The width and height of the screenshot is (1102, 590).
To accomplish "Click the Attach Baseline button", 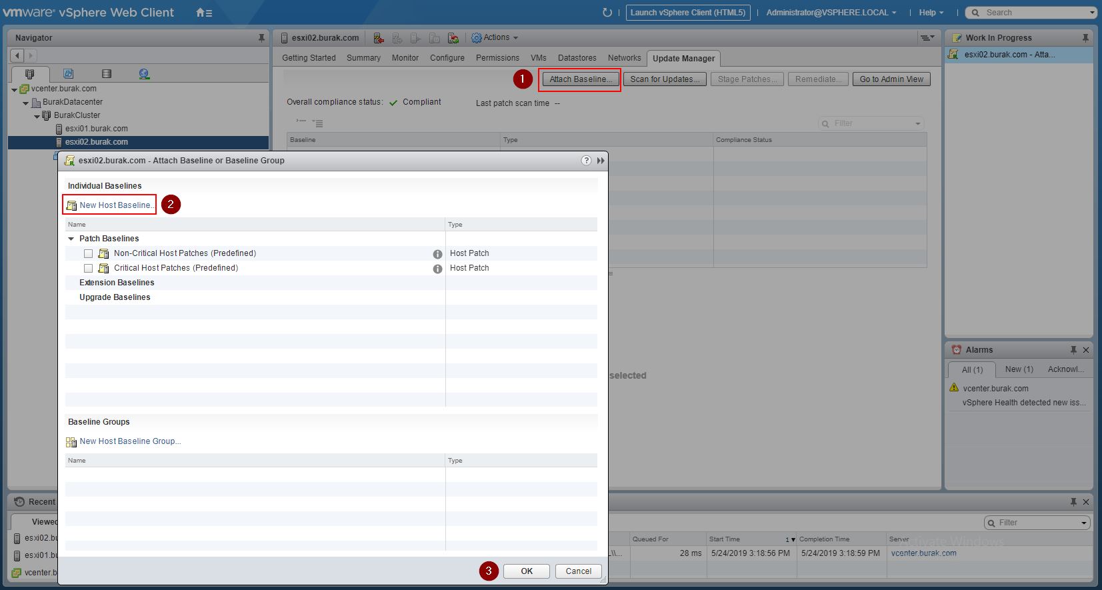I will point(580,79).
